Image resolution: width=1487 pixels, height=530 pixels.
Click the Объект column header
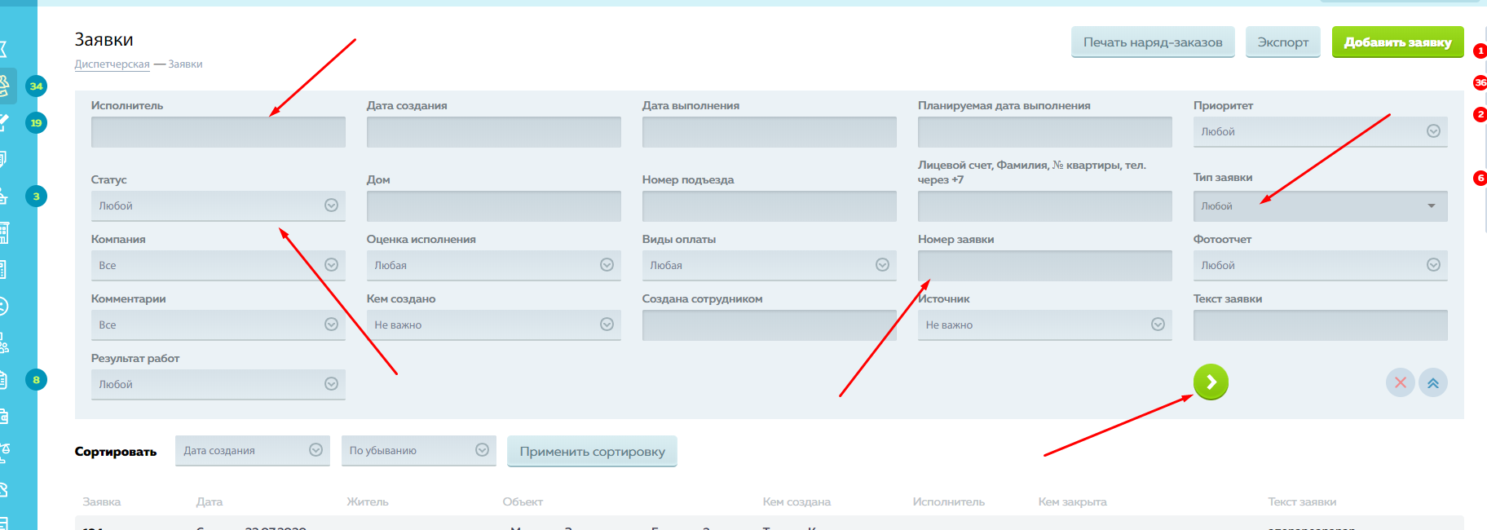pyautogui.click(x=523, y=502)
